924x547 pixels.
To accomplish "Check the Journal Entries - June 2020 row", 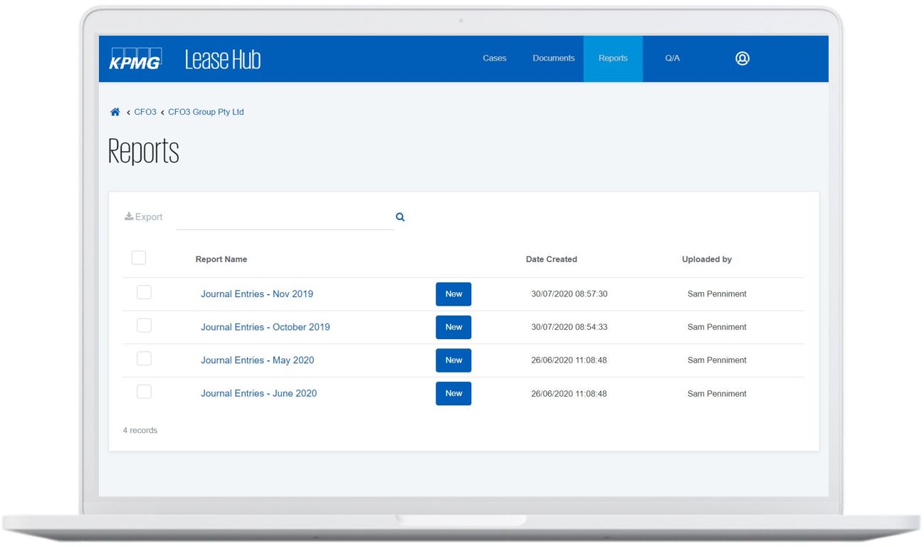I will pos(144,392).
